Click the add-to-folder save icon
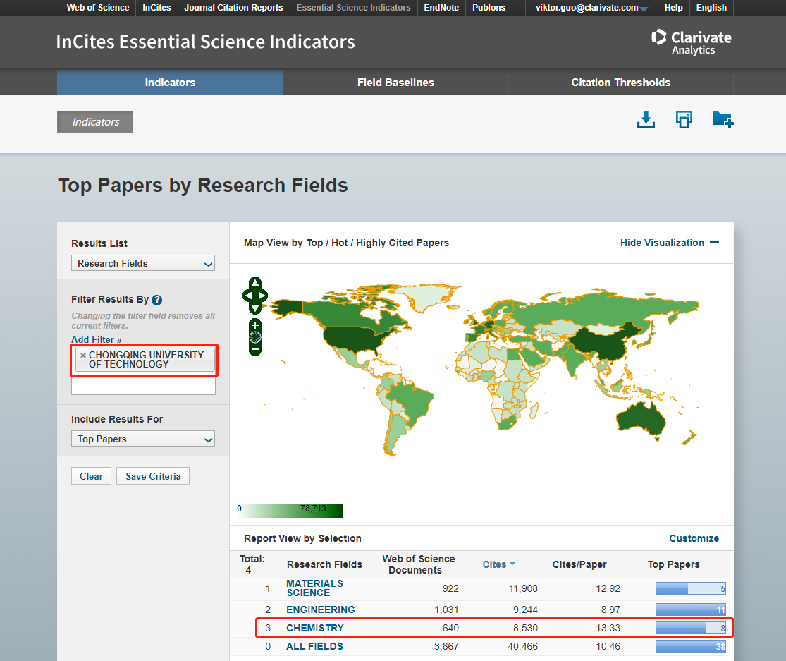 click(x=723, y=120)
